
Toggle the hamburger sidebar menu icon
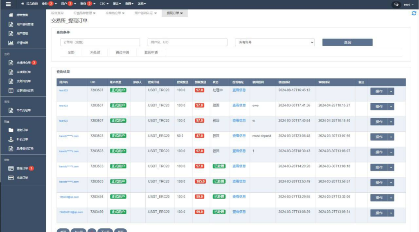pyautogui.click(x=8, y=4)
